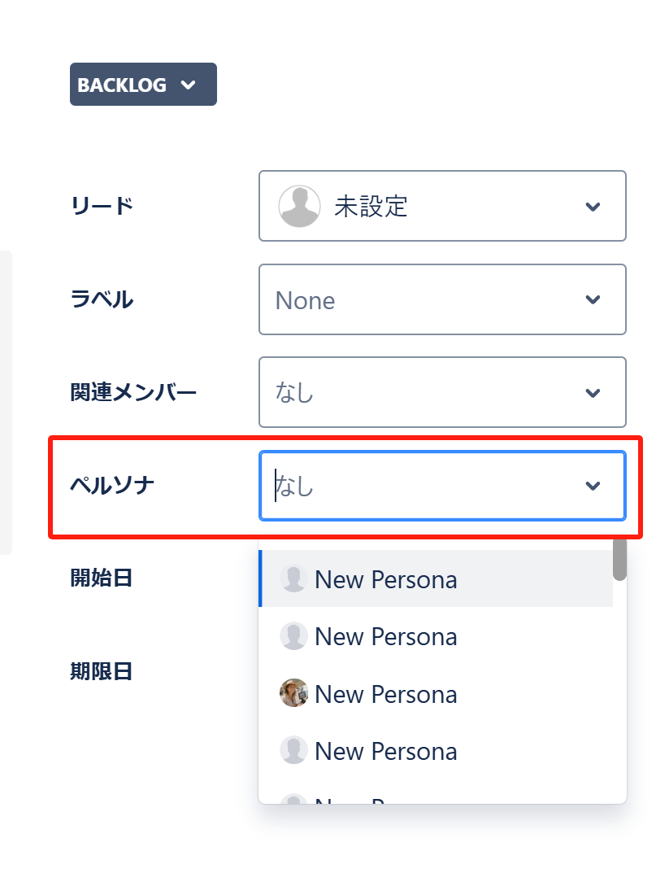Click the なし placeholder in 関連メンバー field
Screen dimensions: 669x886
click(x=294, y=393)
